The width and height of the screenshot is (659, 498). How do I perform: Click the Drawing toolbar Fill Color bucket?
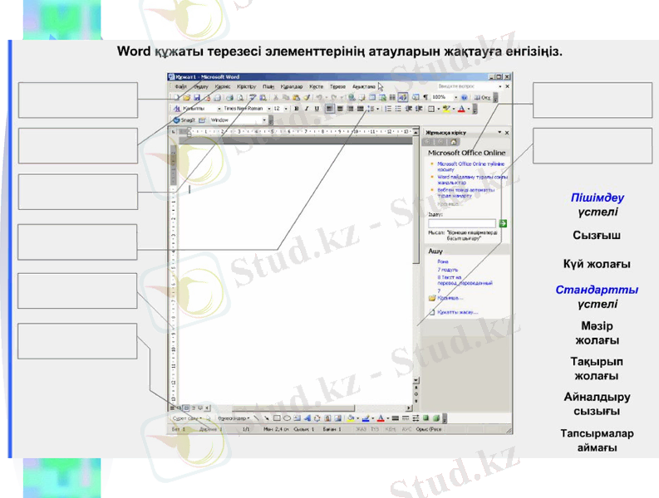coord(350,418)
